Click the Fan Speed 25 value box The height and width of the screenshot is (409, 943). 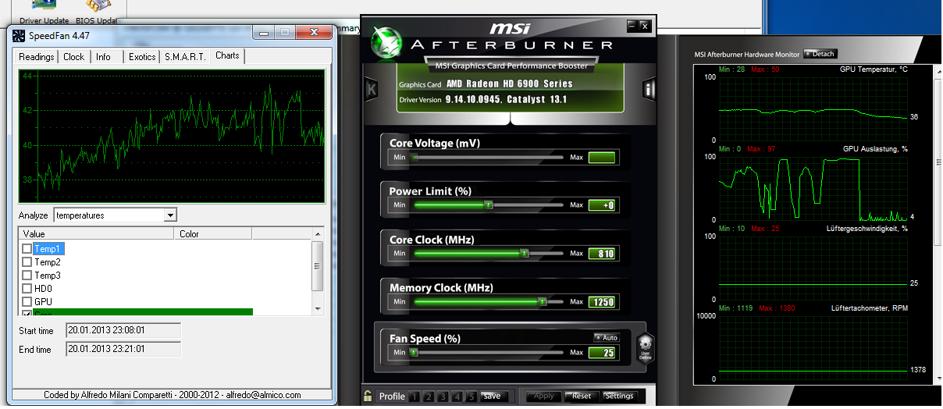click(x=601, y=353)
